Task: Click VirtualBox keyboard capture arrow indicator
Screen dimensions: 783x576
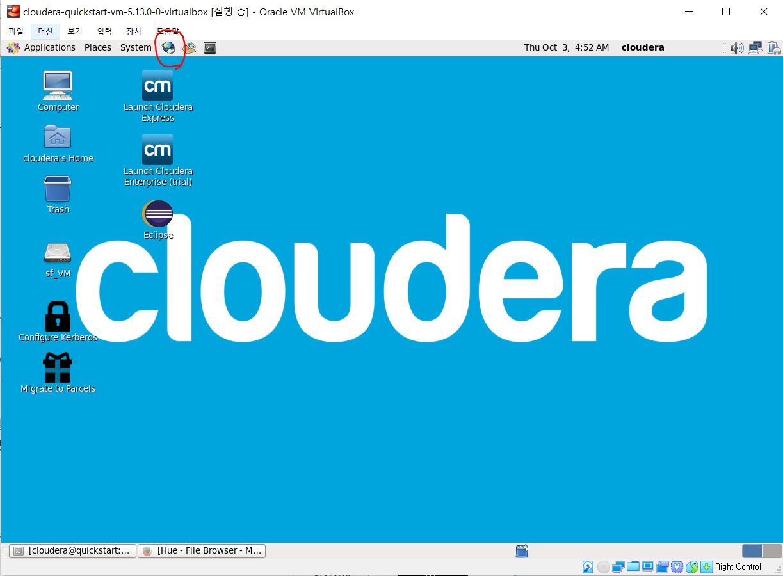Action: tap(707, 566)
